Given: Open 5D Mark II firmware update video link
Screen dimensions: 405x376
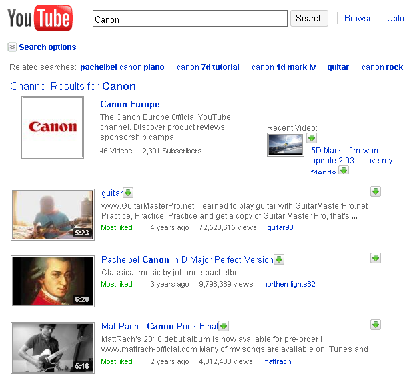Looking at the screenshot, I should [352, 160].
